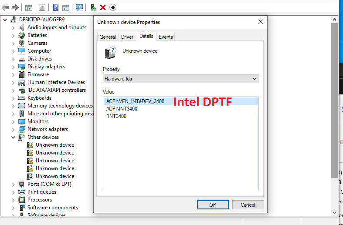This screenshot has height=225, width=343.
Task: Click red X Uninstall device icon
Action: click(x=103, y=8)
